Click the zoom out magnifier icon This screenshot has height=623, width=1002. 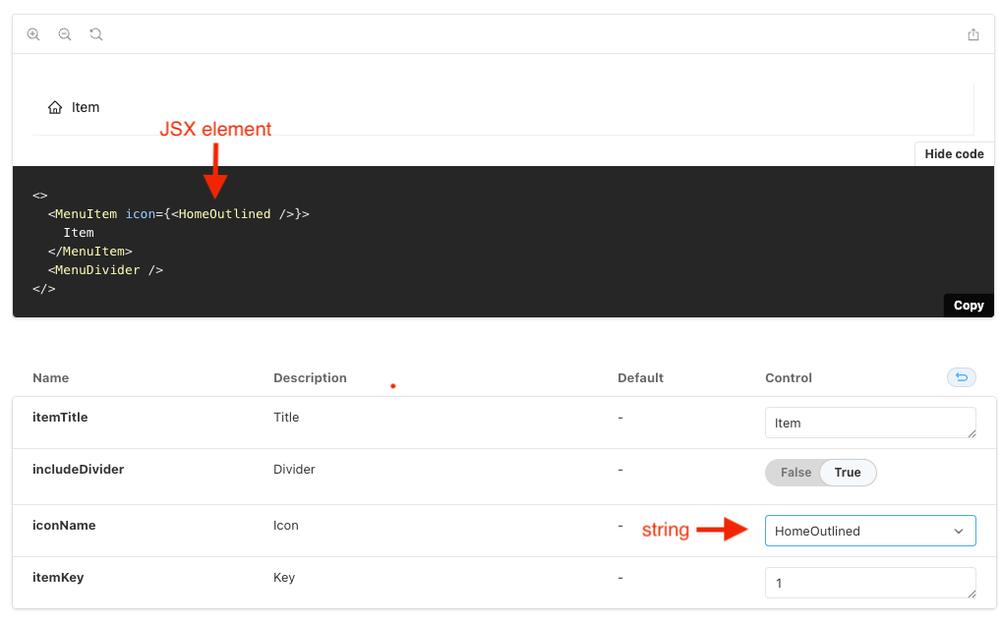[x=65, y=34]
